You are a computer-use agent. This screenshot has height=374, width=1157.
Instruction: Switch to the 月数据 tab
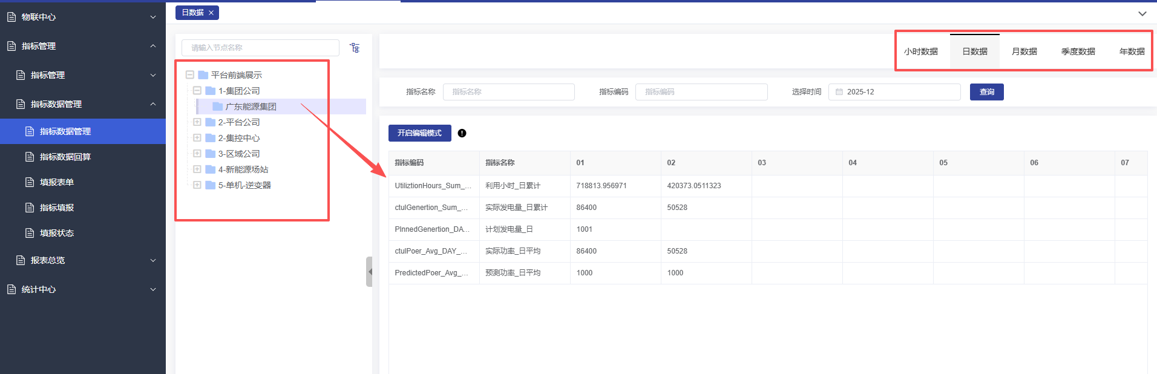tap(1024, 51)
